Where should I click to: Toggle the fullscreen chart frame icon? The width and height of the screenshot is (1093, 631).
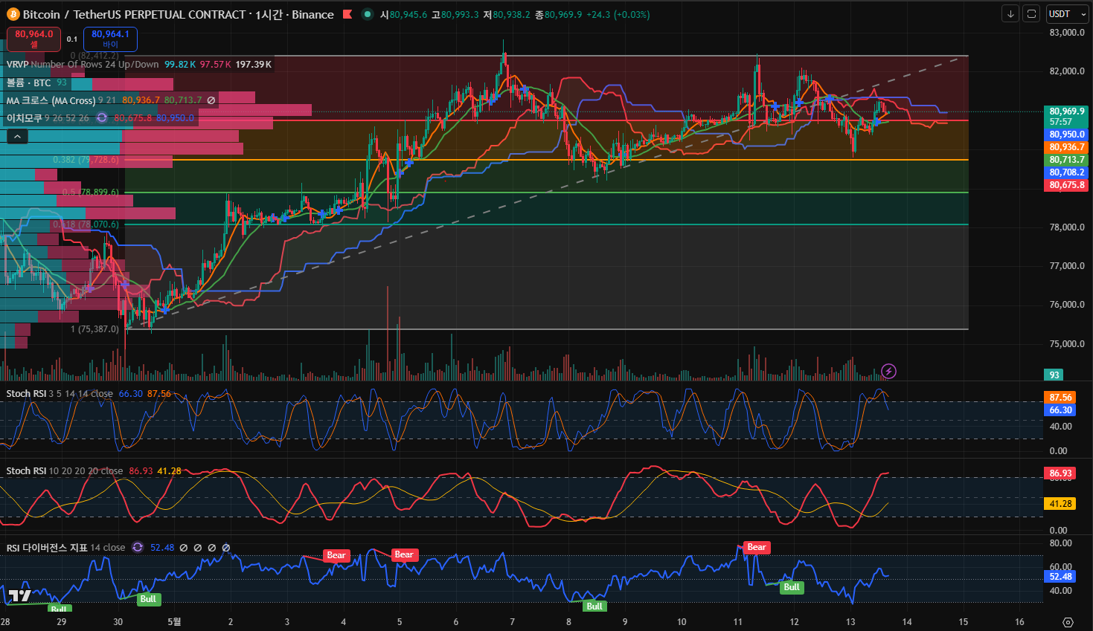point(1031,13)
